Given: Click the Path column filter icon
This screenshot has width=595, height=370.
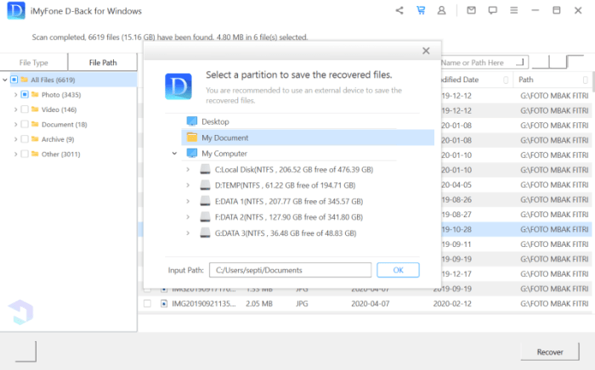Looking at the screenshot, I should click(x=585, y=80).
